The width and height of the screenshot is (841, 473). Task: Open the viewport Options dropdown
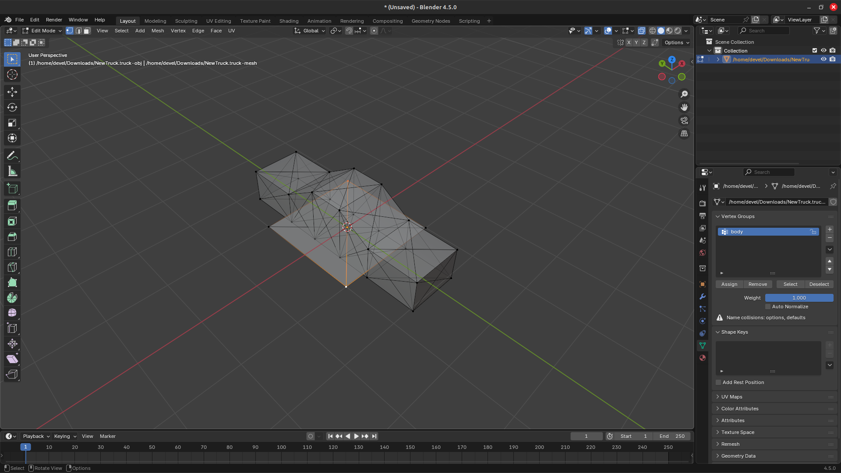pos(677,42)
